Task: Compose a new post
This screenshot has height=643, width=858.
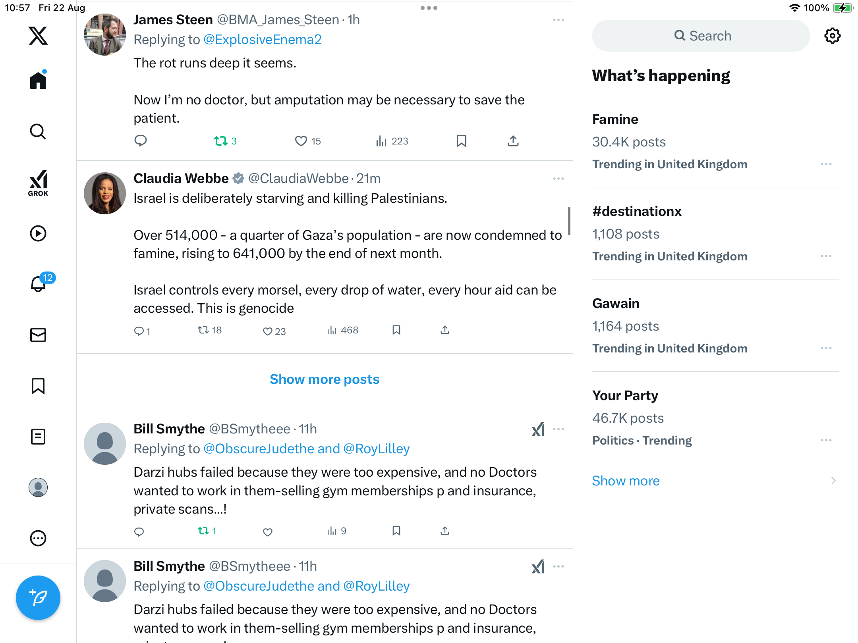Action: point(38,597)
